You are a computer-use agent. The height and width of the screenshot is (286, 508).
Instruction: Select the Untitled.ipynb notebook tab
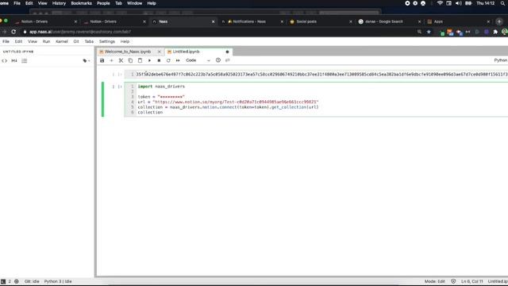(x=186, y=52)
